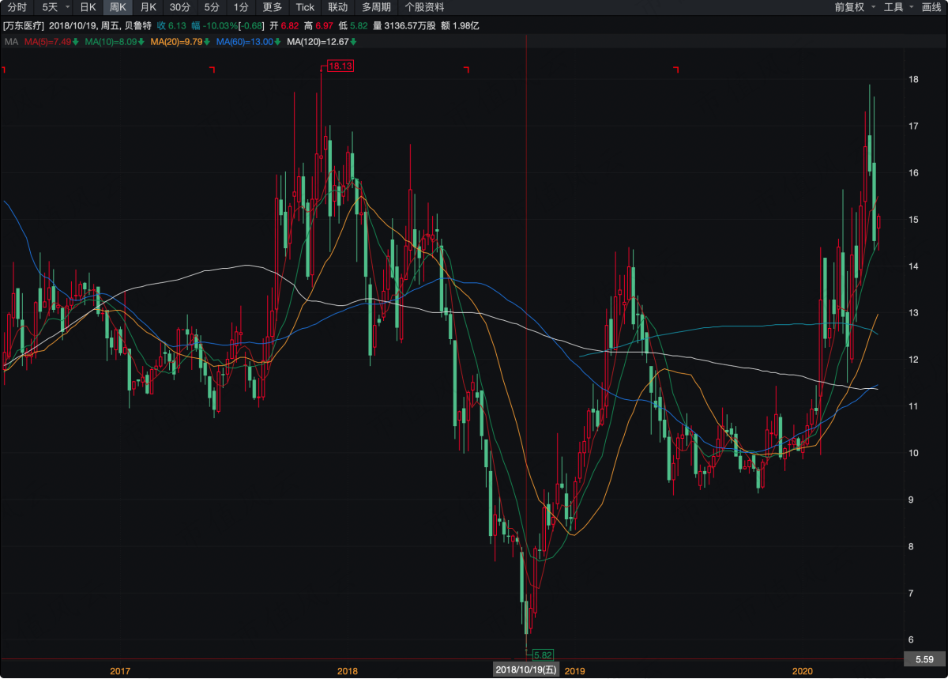The width and height of the screenshot is (948, 679).
Task: Open the 工具 tools dropdown
Action: coord(898,7)
